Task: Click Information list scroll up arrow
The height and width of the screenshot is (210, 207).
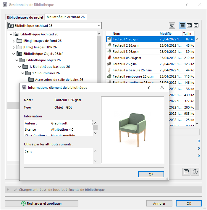Action: click(95, 123)
